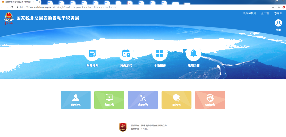Click the 下载 (download) link
This screenshot has height=137, width=286.
(x=265, y=13)
